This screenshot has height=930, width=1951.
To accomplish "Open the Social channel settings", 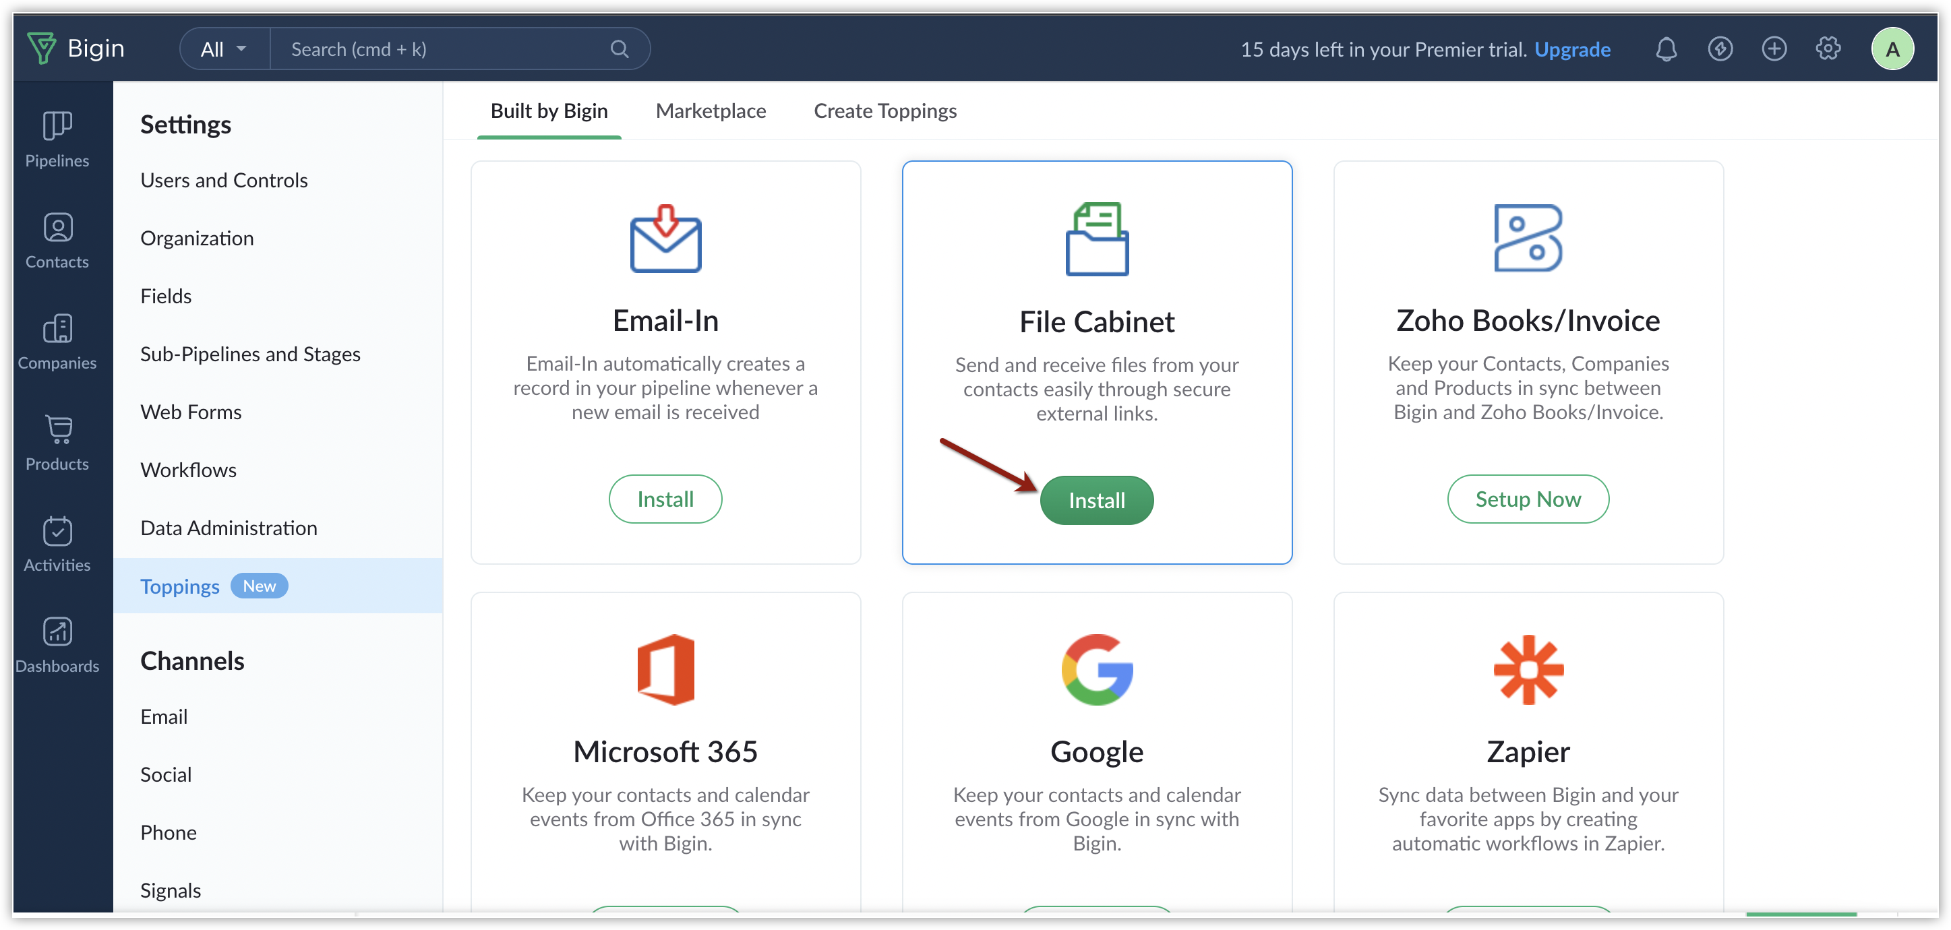I will [166, 775].
